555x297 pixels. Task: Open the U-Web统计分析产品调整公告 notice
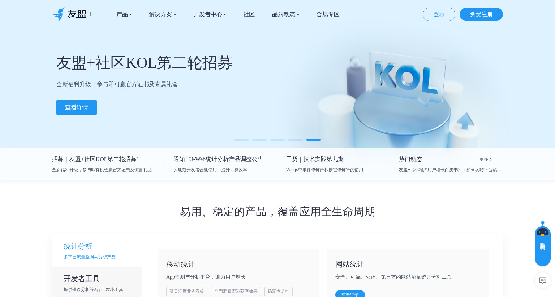point(218,159)
